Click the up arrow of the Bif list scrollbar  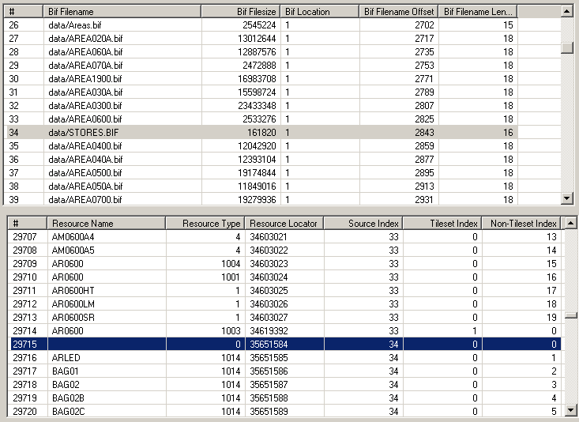click(x=567, y=11)
